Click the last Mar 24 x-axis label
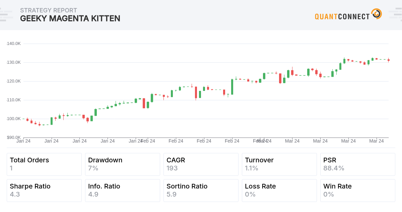Image resolution: width=402 pixels, height=212 pixels. coord(377,141)
